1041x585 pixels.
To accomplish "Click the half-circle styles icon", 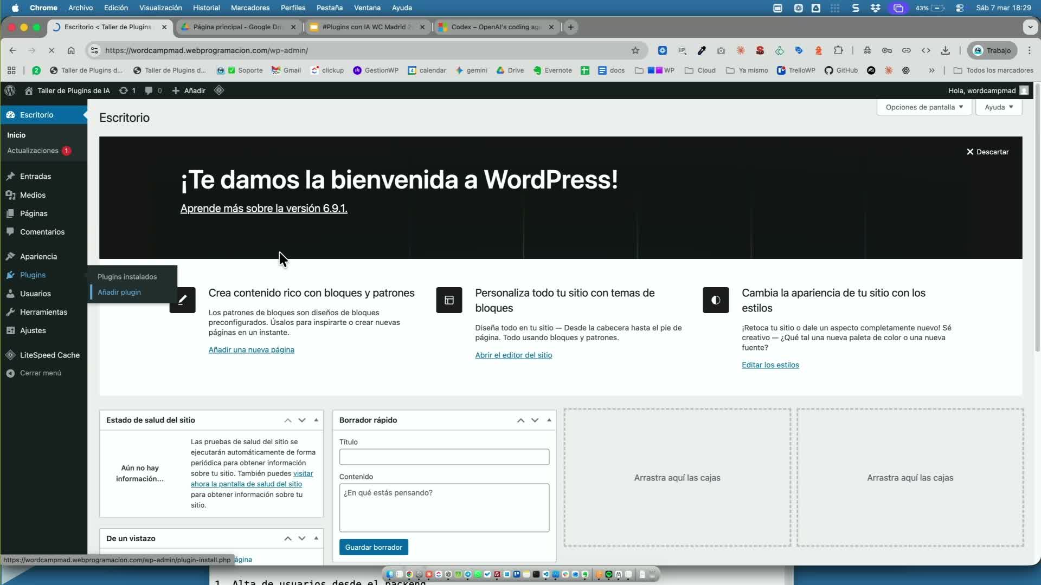I will click(x=716, y=300).
